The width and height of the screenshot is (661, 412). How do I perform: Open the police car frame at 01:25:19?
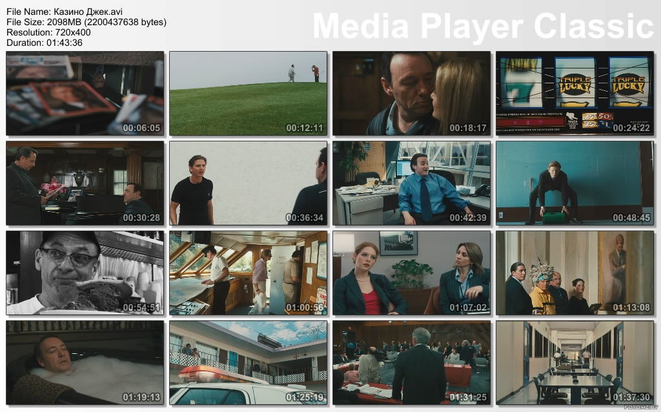(x=248, y=363)
